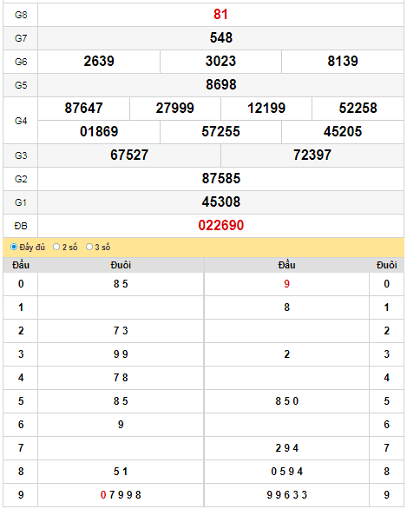Click the G5 prize number 8698

coord(220,85)
